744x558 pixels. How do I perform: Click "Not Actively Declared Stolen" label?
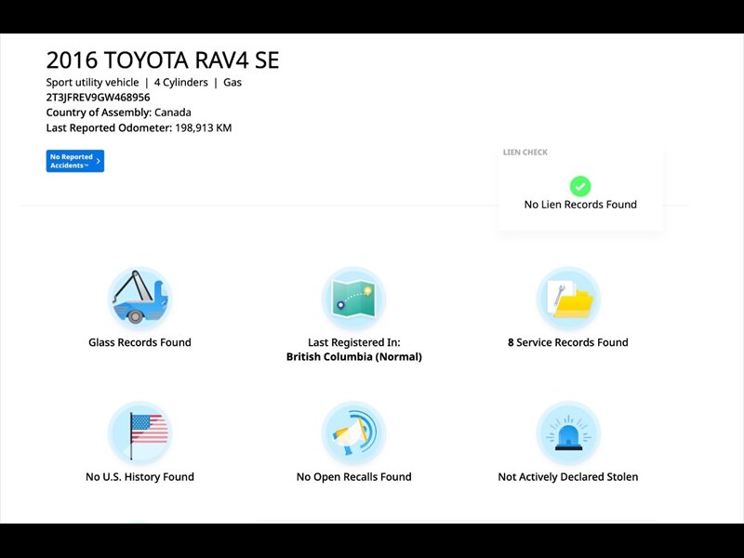568,477
